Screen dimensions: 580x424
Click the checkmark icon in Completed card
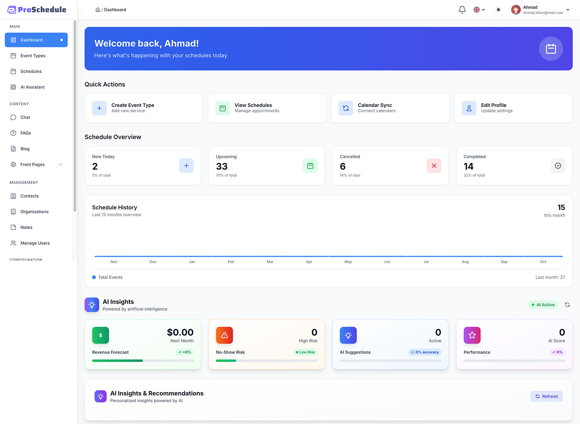coord(558,166)
